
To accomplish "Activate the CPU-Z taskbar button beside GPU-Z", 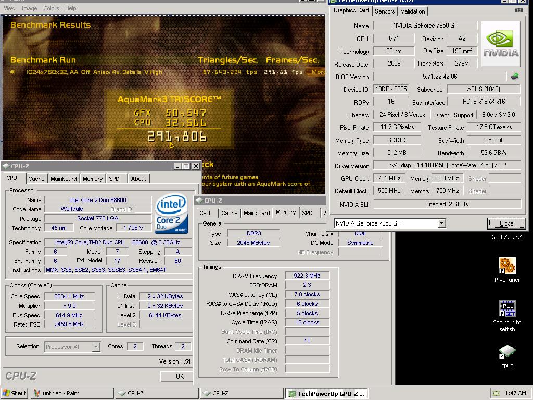I will click(242, 393).
